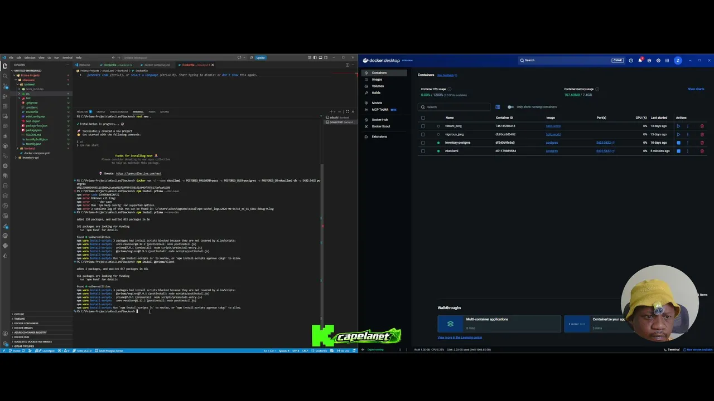Select the vibrant_borg container checkbox
The width and height of the screenshot is (714, 401).
coord(423,126)
